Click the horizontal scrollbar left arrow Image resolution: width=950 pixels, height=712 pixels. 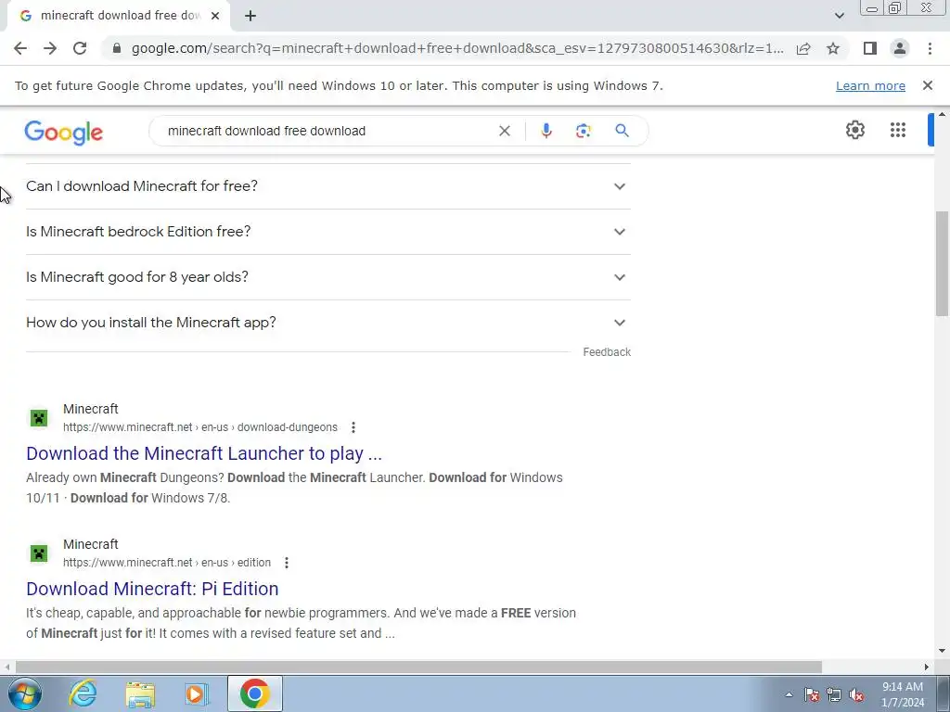6,667
